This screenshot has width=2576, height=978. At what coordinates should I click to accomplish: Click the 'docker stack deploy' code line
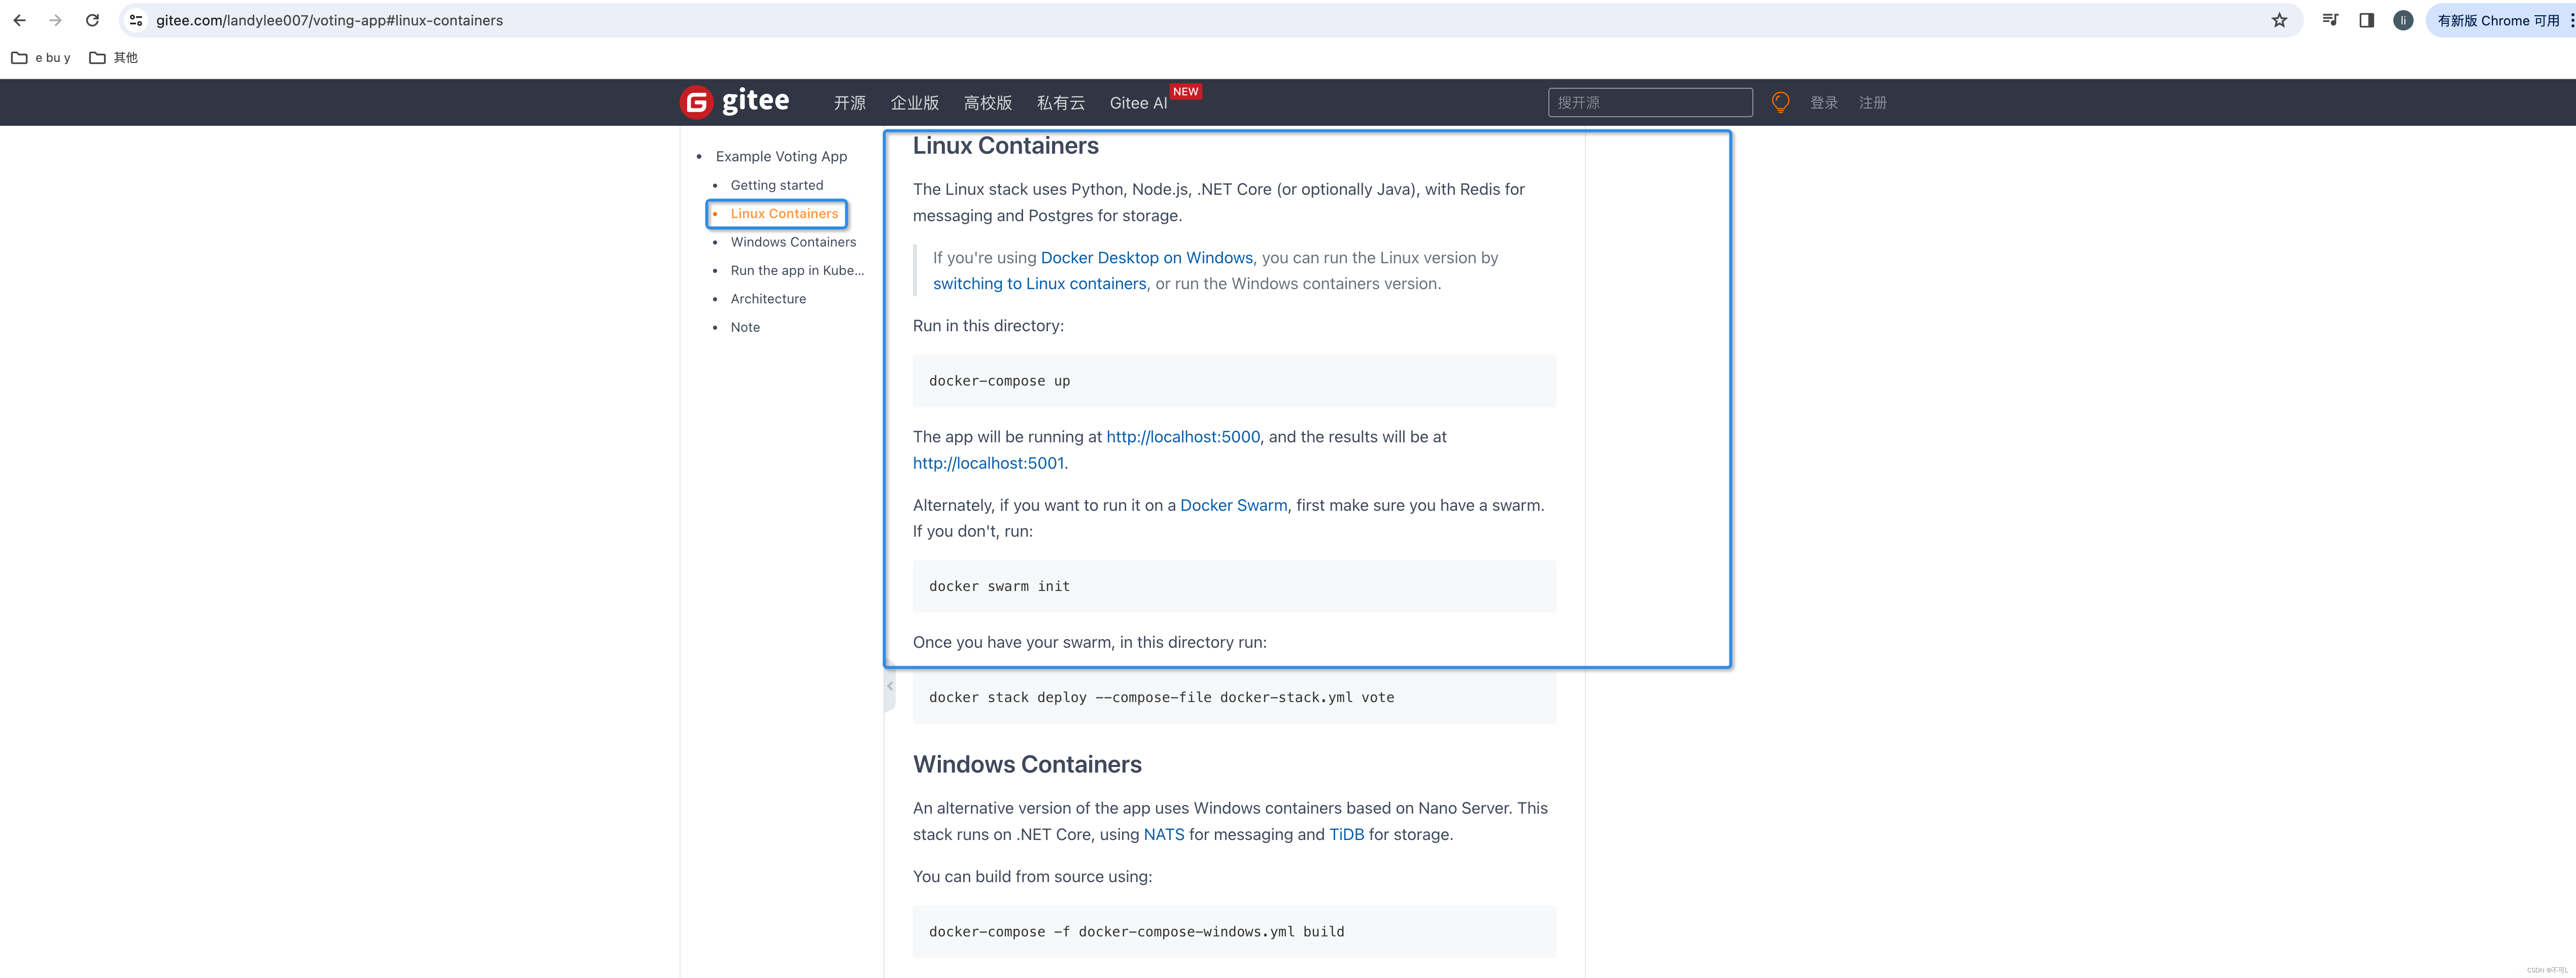coord(1161,698)
